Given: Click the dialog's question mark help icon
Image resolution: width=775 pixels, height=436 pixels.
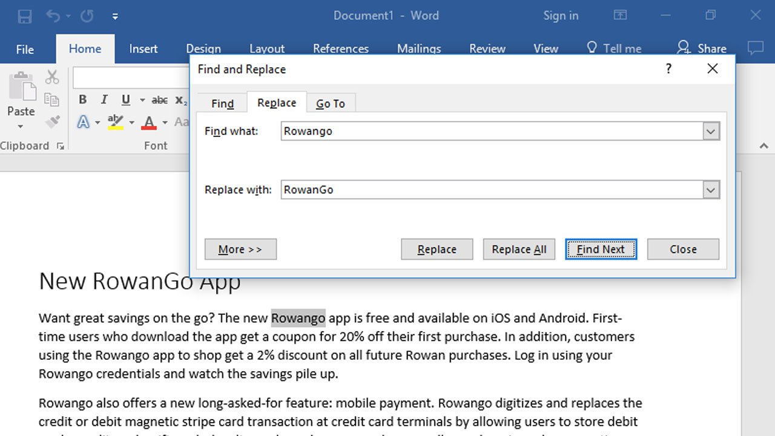Looking at the screenshot, I should coord(668,69).
